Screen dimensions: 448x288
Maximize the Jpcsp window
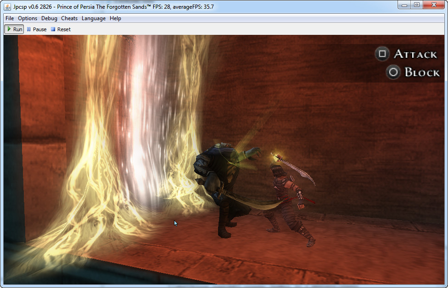point(417,5)
